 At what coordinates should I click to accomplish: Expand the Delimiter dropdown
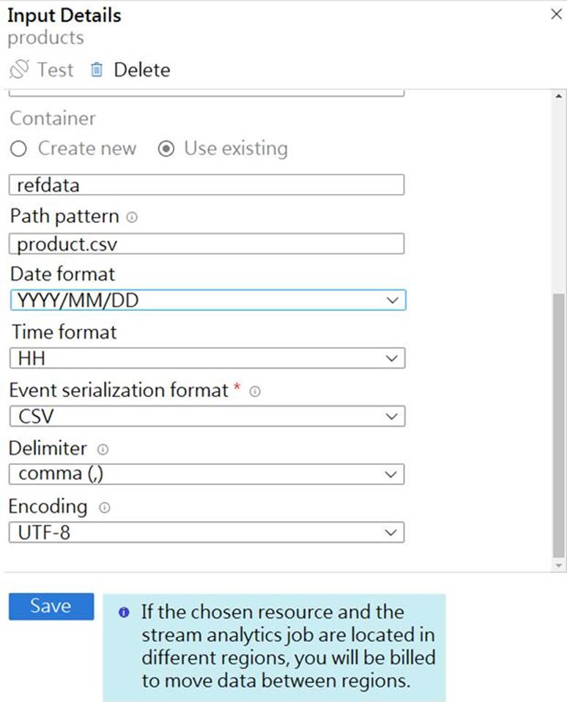(207, 474)
